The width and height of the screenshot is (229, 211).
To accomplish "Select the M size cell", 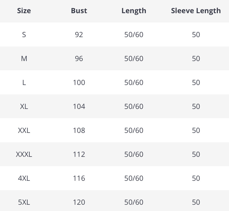I will (24, 59).
